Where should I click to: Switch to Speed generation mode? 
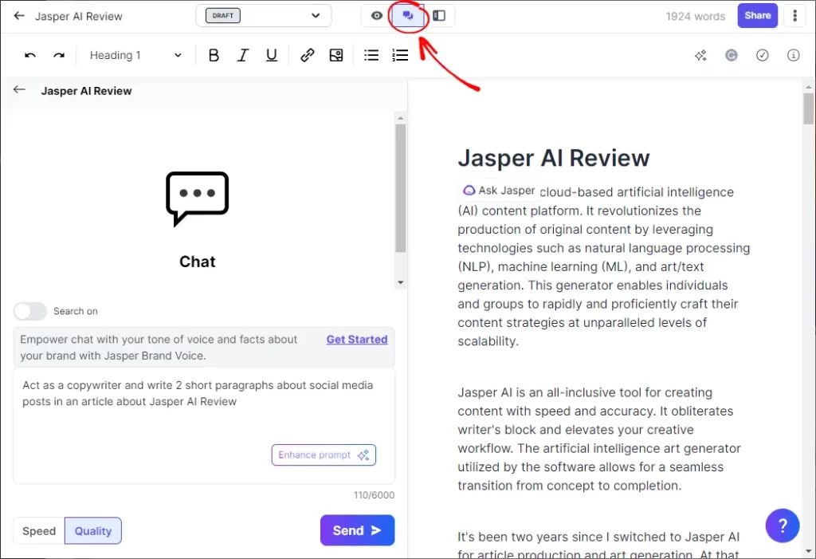pyautogui.click(x=38, y=530)
